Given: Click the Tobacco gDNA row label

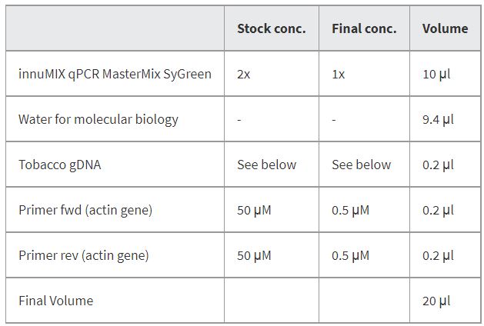Looking at the screenshot, I should pos(62,165).
